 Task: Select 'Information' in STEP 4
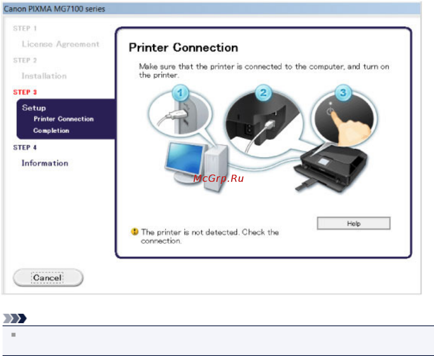point(45,163)
